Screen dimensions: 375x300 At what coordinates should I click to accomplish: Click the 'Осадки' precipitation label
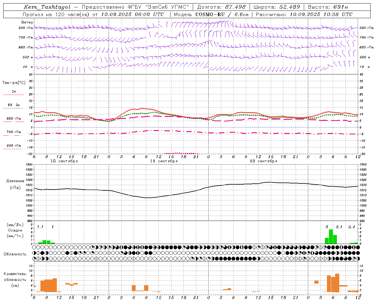[15, 230]
